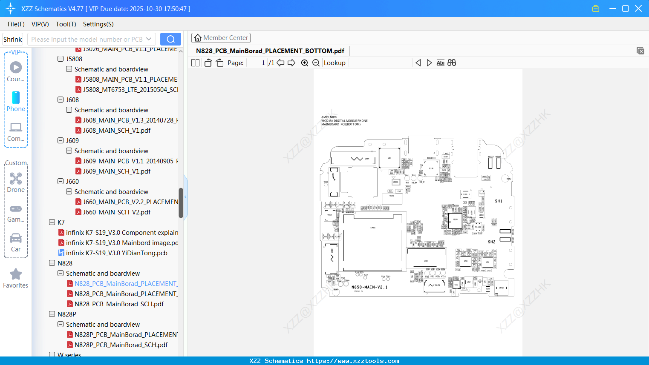
Task: Click the Shrink button
Action: coord(12,39)
